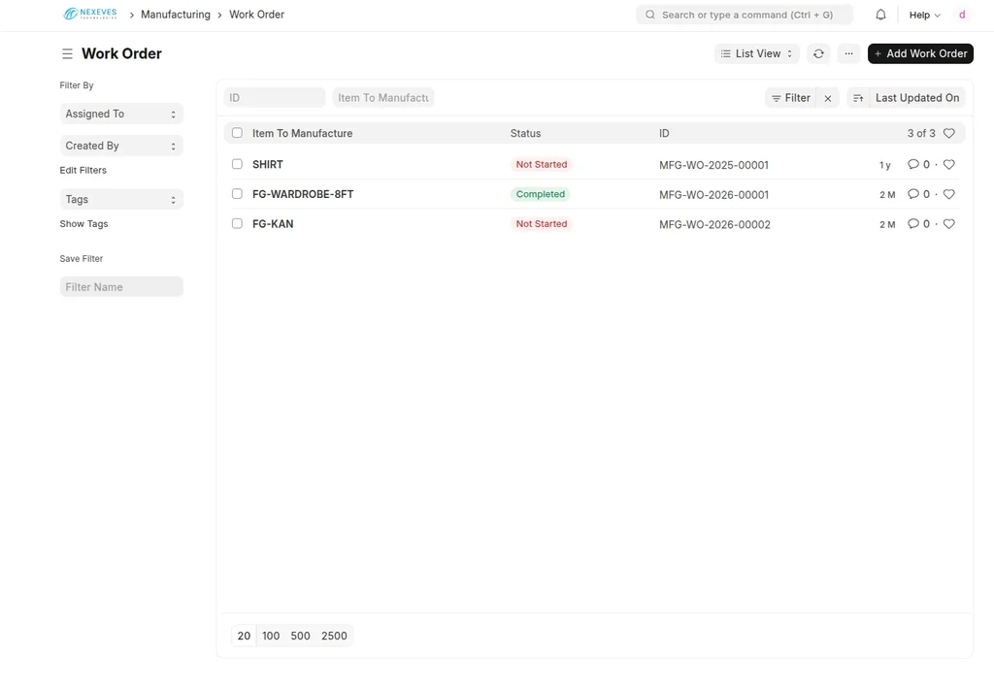
Task: Toggle sort direction icon
Action: click(858, 98)
